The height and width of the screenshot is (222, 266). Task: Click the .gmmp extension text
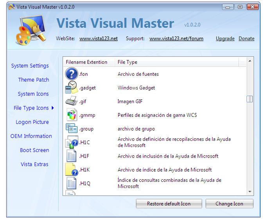tap(87, 115)
